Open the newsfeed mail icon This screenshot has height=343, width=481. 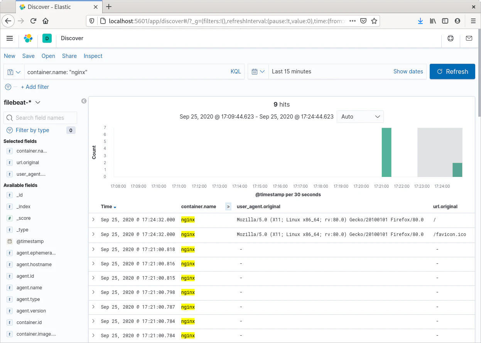point(469,38)
